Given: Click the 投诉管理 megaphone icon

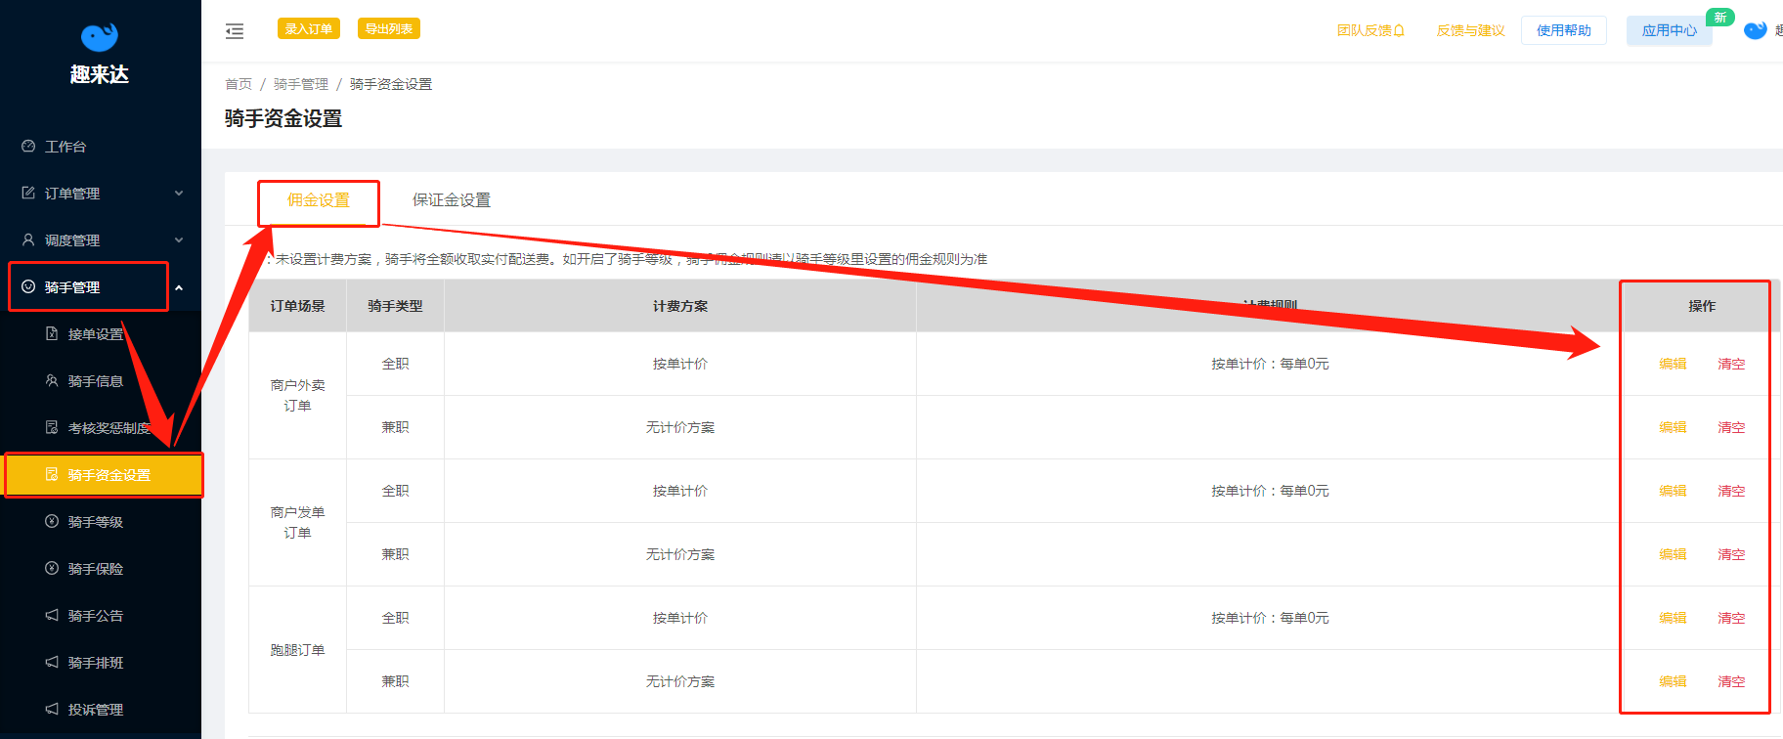Looking at the screenshot, I should pos(52,709).
